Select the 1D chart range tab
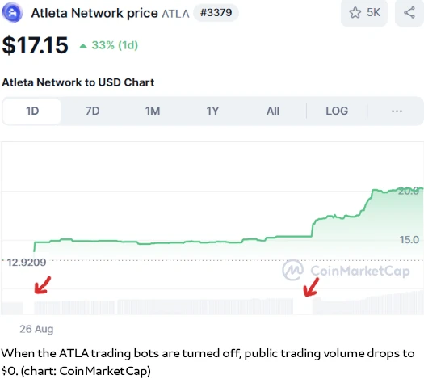The width and height of the screenshot is (424, 379). point(32,112)
